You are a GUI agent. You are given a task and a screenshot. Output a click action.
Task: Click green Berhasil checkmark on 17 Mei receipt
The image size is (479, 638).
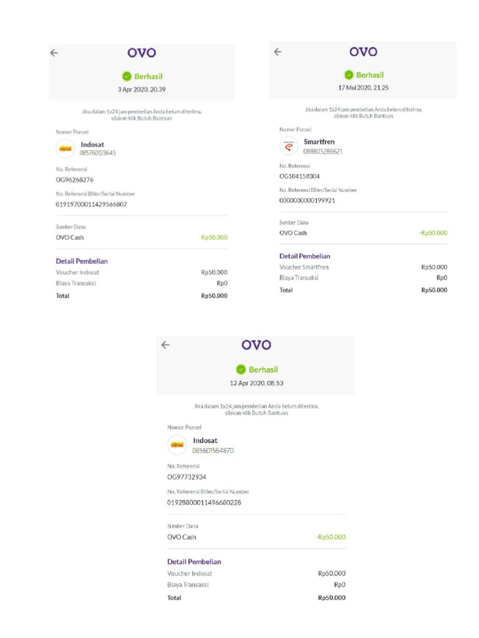click(x=349, y=75)
